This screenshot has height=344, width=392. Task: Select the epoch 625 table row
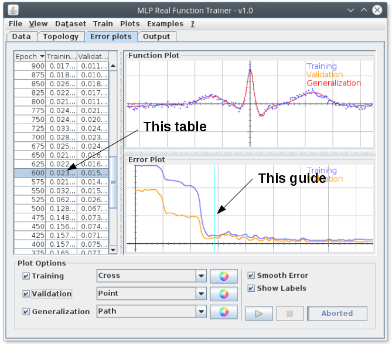tap(62, 164)
